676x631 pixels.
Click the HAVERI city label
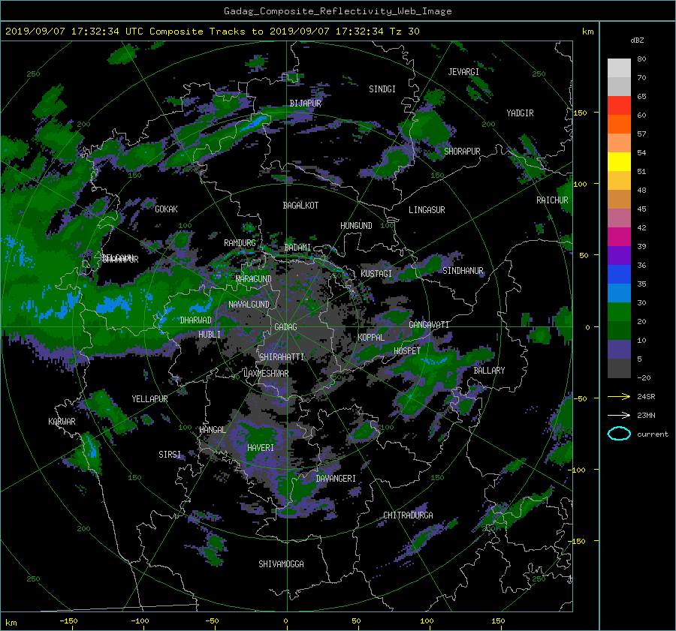tap(261, 449)
